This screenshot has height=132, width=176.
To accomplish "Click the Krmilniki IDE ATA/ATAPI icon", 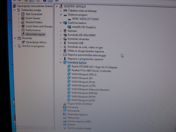I will click(x=65, y=35).
